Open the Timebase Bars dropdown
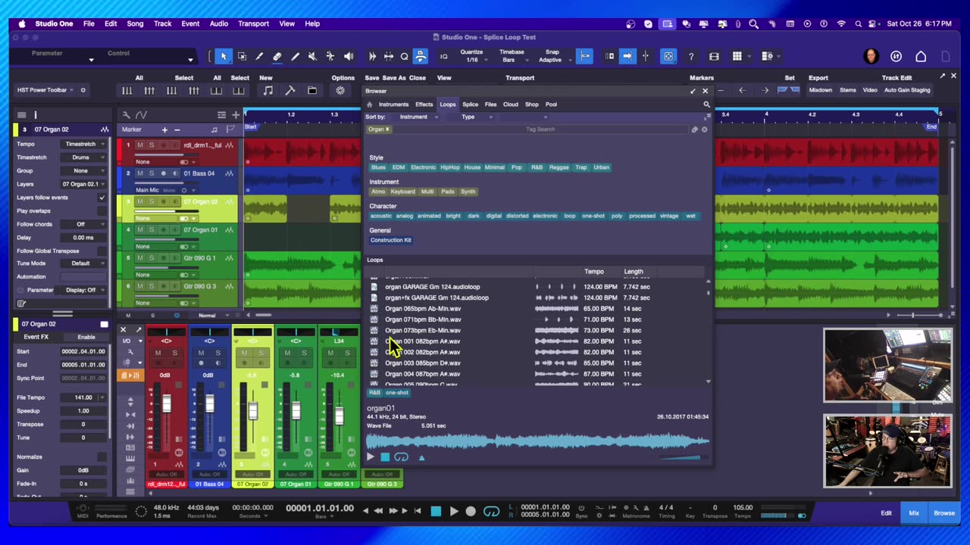 [512, 56]
